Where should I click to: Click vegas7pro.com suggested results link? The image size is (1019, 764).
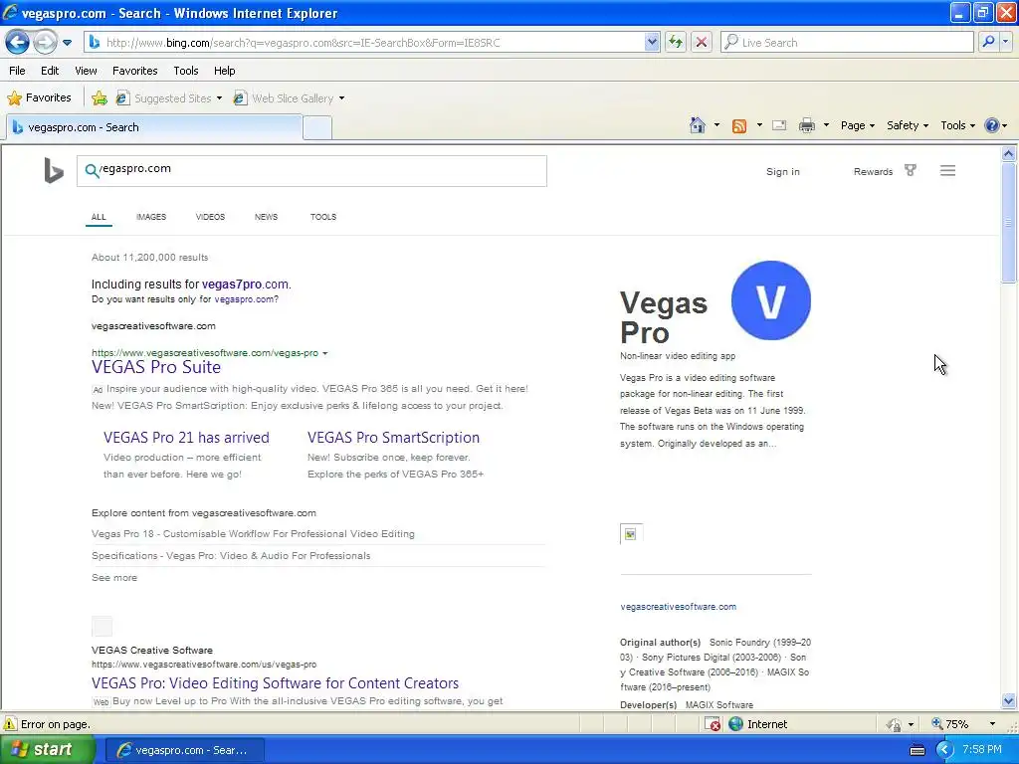[245, 284]
